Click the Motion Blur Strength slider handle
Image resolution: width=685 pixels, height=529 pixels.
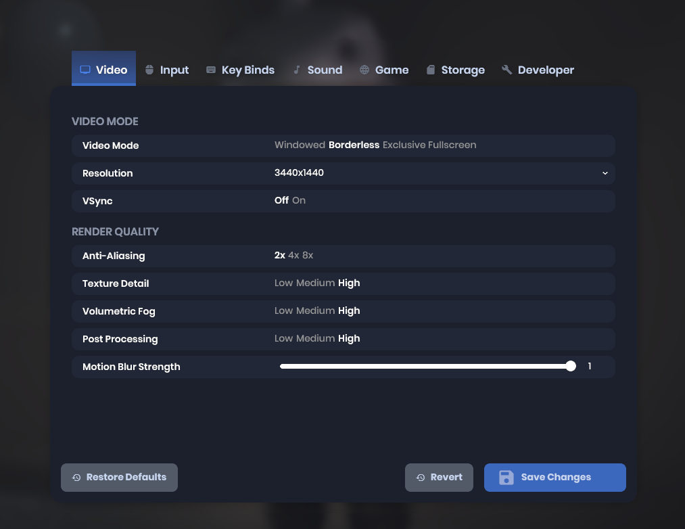pos(571,367)
